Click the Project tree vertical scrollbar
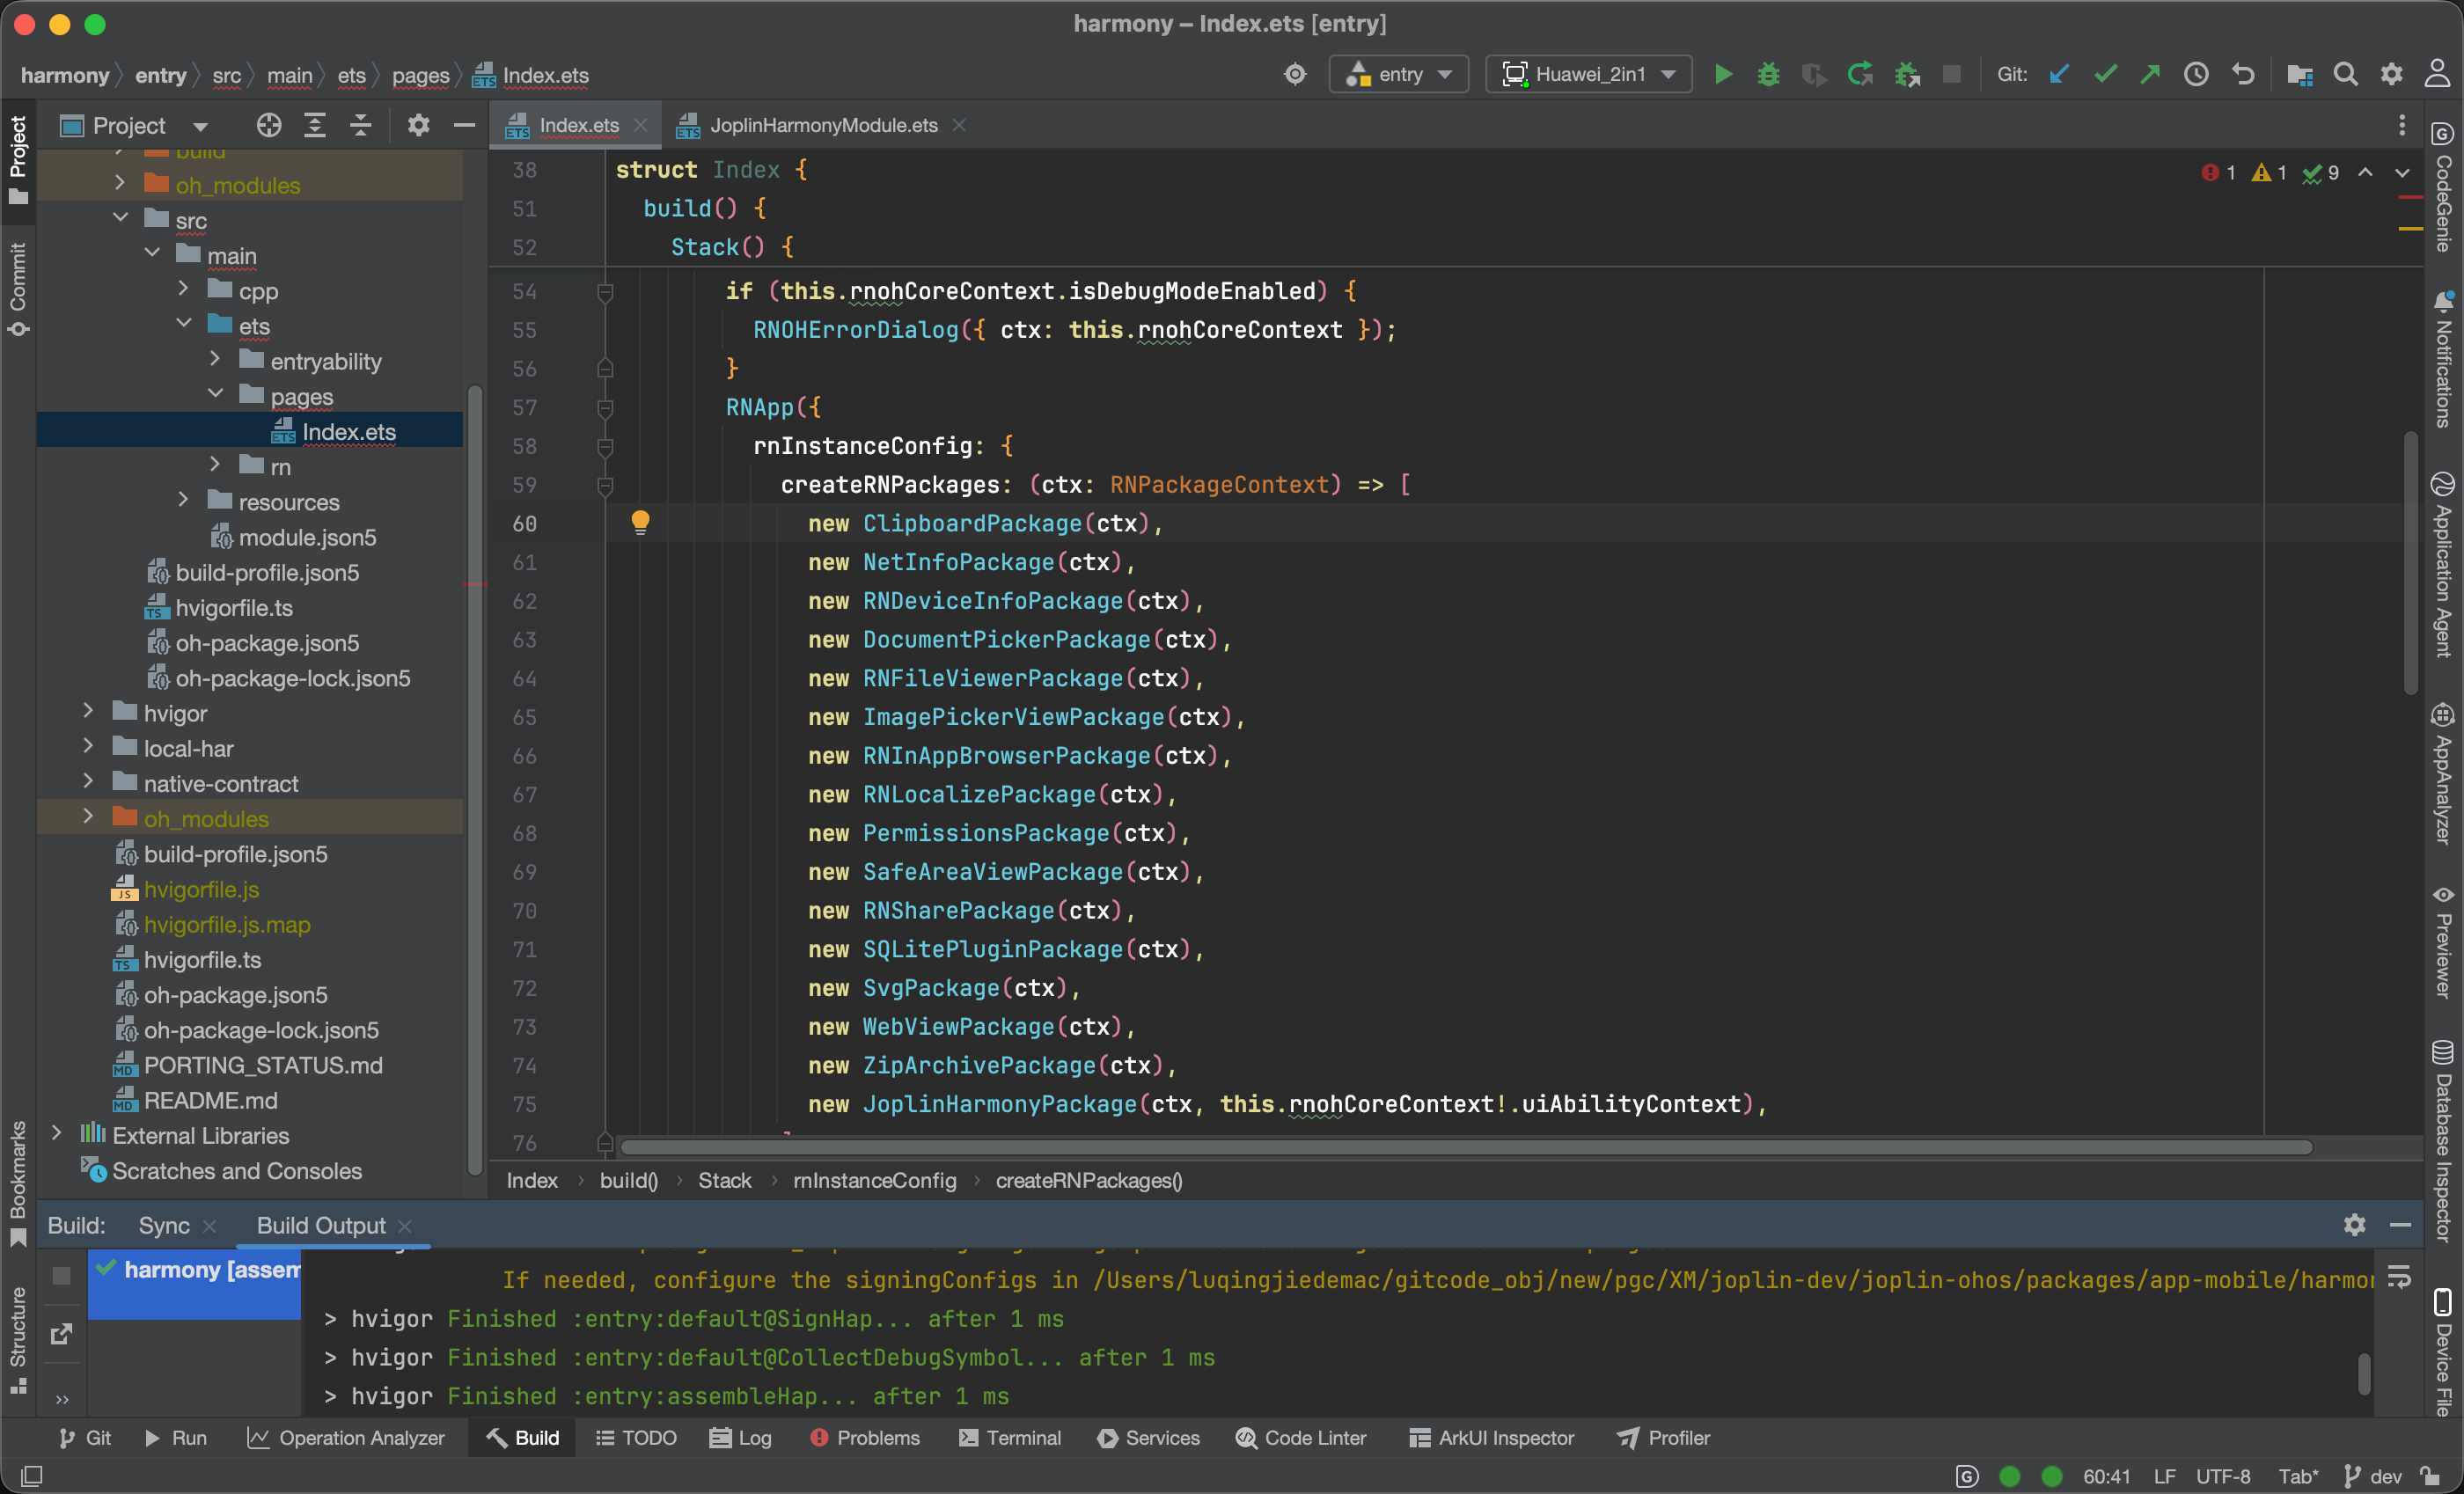 475,782
